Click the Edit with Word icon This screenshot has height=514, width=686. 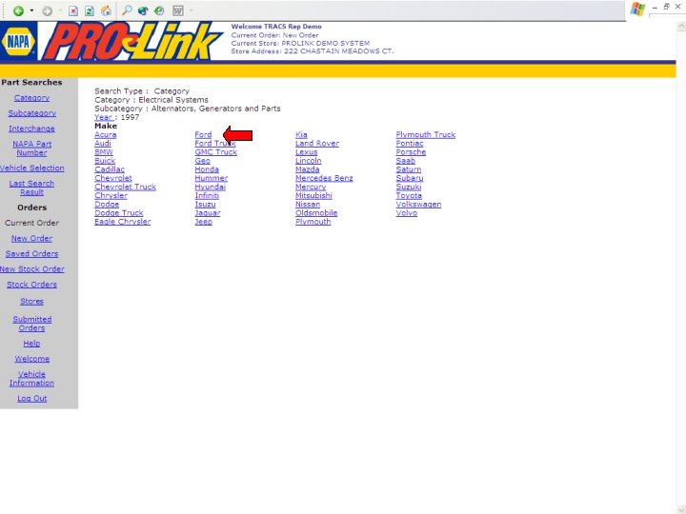[177, 10]
